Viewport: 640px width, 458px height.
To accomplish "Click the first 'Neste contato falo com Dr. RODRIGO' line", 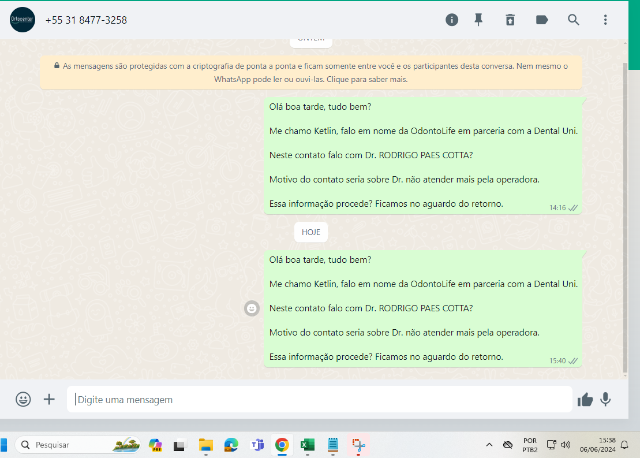I will (x=370, y=155).
